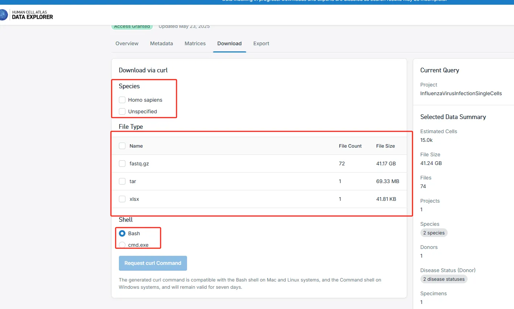Click the Human Cell Atlas logo icon
Image resolution: width=514 pixels, height=309 pixels.
tap(4, 15)
